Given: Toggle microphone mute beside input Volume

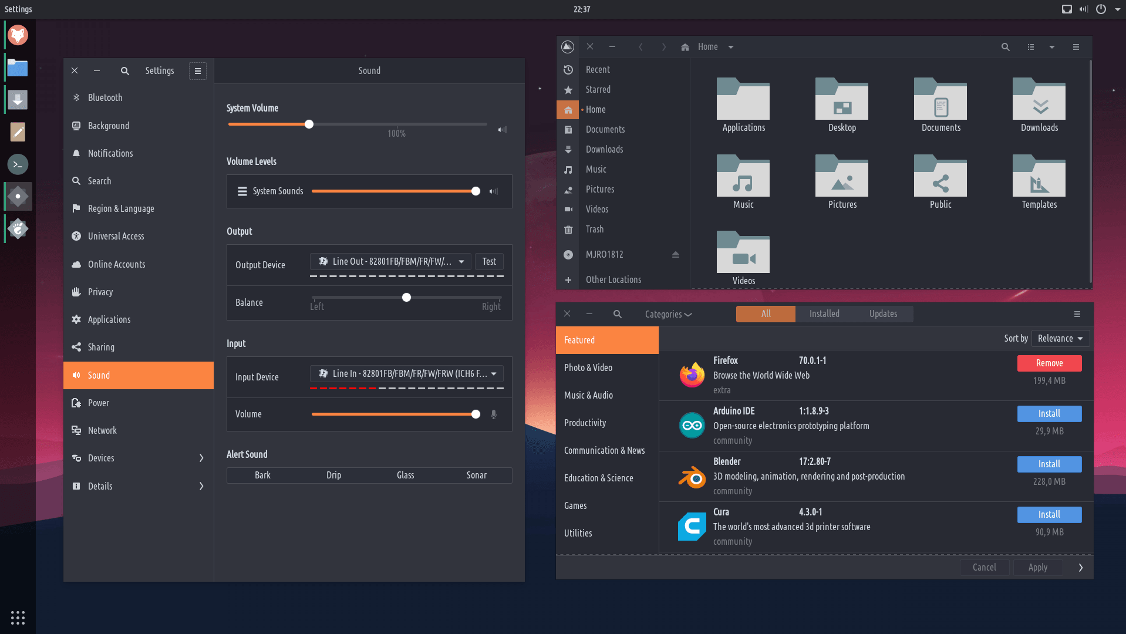Looking at the screenshot, I should (494, 414).
